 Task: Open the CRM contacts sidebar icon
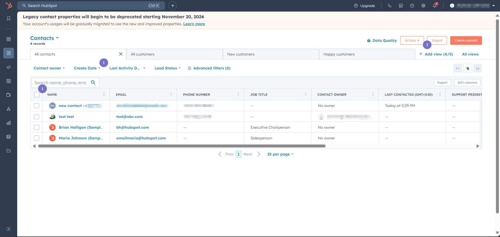click(x=9, y=53)
